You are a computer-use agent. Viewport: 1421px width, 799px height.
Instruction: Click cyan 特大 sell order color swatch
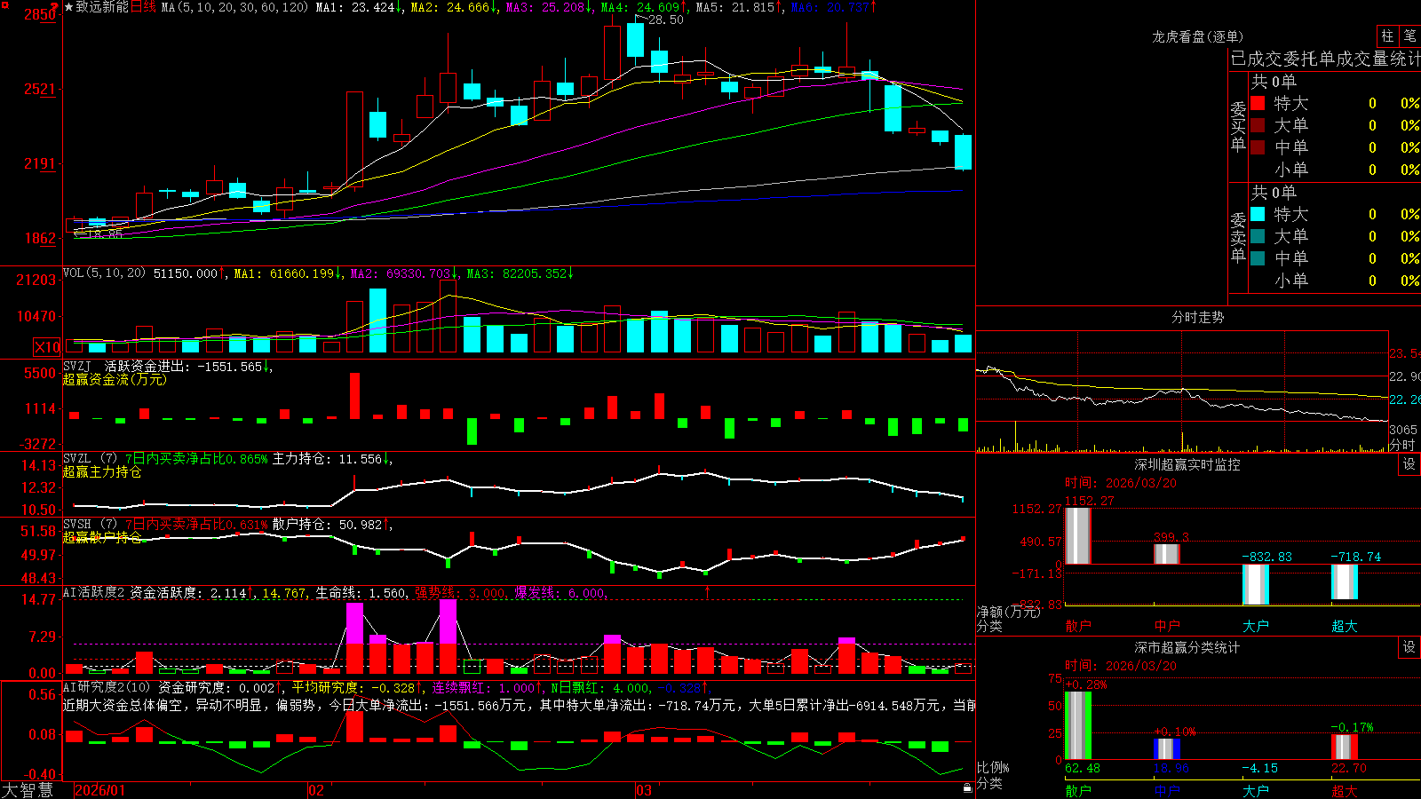(1258, 214)
